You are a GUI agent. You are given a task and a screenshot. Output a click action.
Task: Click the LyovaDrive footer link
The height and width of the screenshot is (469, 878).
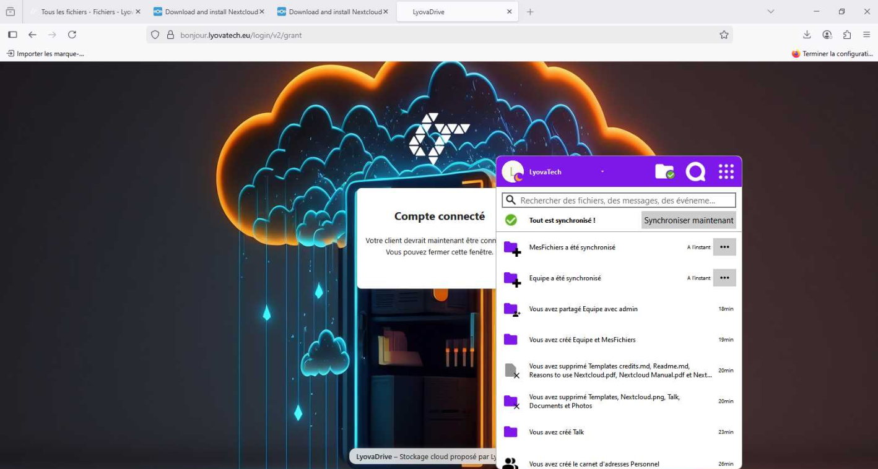374,457
